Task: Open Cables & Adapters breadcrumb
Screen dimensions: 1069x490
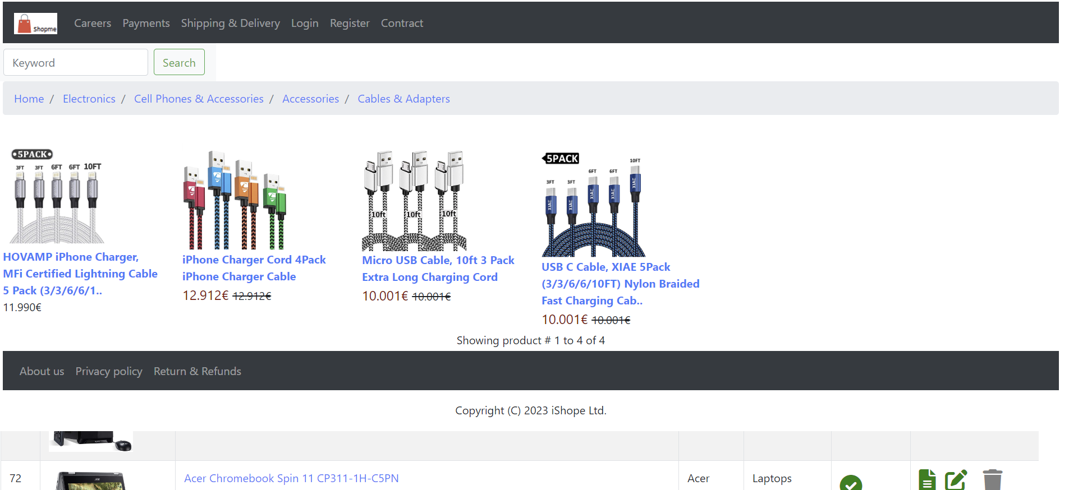Action: pos(403,99)
